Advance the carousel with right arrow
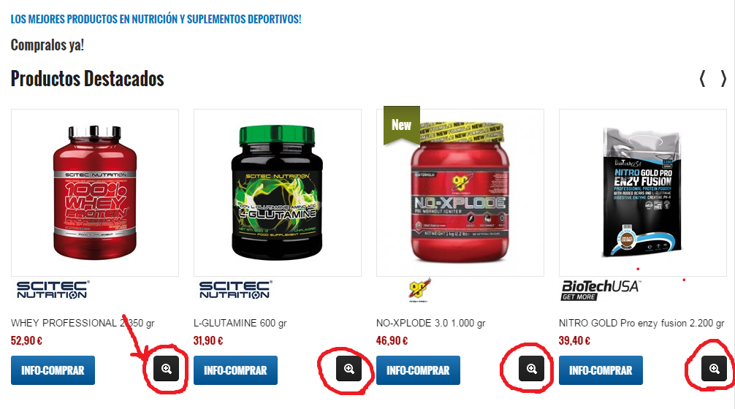This screenshot has width=735, height=409. pos(723,78)
